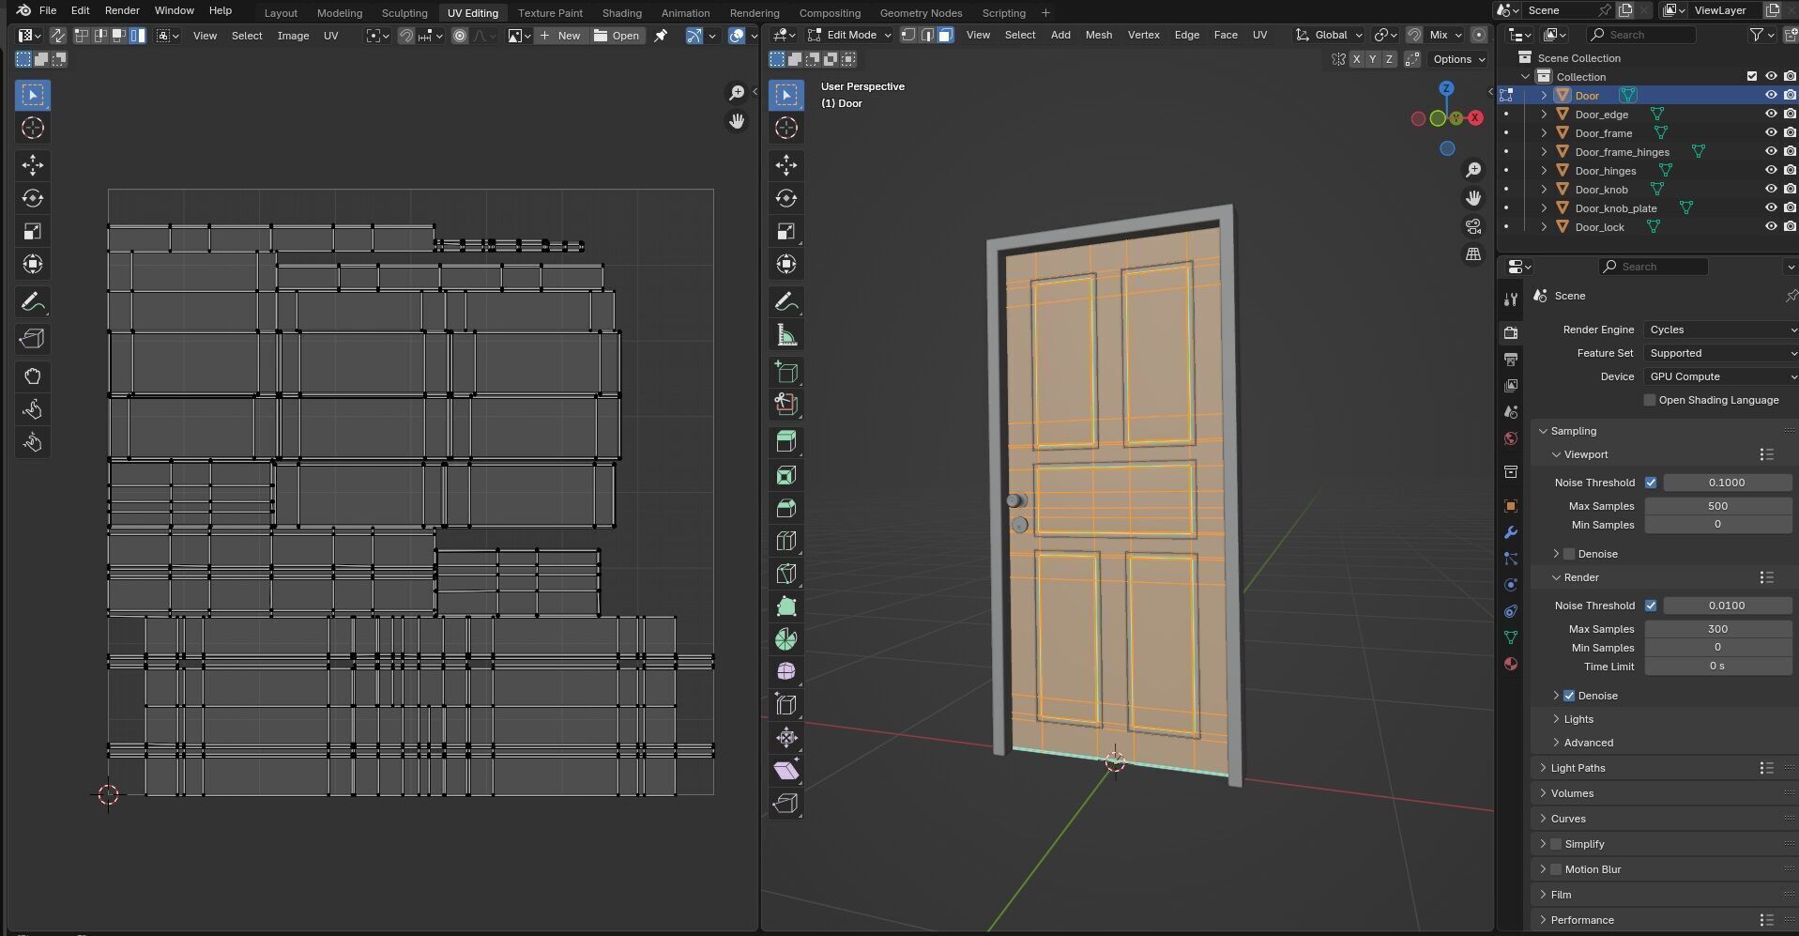Open the Edit Mode dropdown
The height and width of the screenshot is (936, 1799).
coord(849,35)
